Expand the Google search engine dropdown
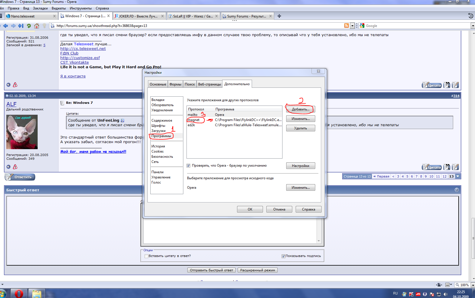Viewport: 475px width, 298px height. (x=473, y=26)
